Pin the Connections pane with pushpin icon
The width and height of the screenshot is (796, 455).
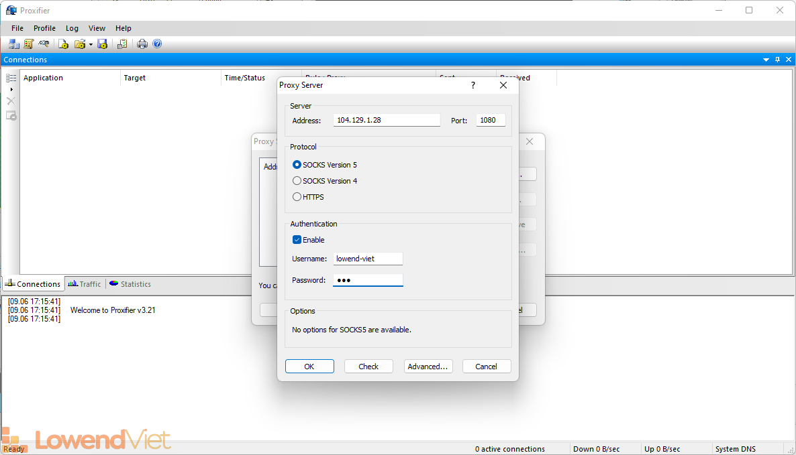[778, 60]
